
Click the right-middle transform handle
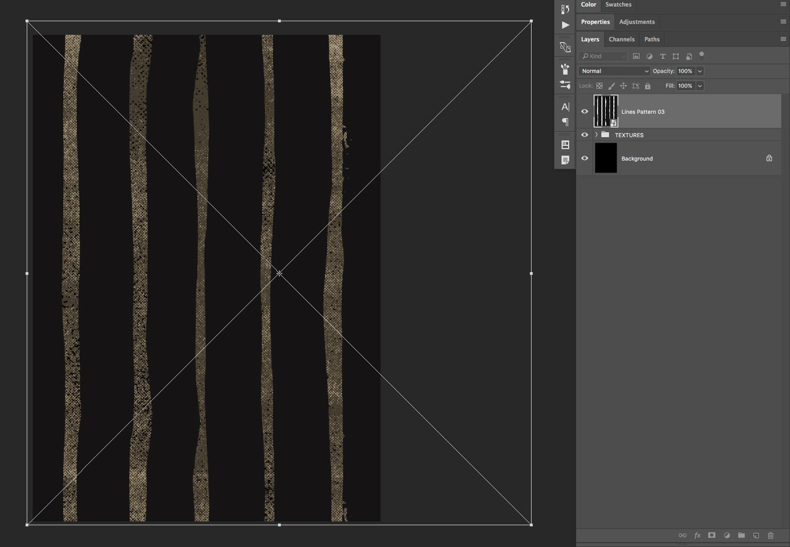[x=531, y=273]
